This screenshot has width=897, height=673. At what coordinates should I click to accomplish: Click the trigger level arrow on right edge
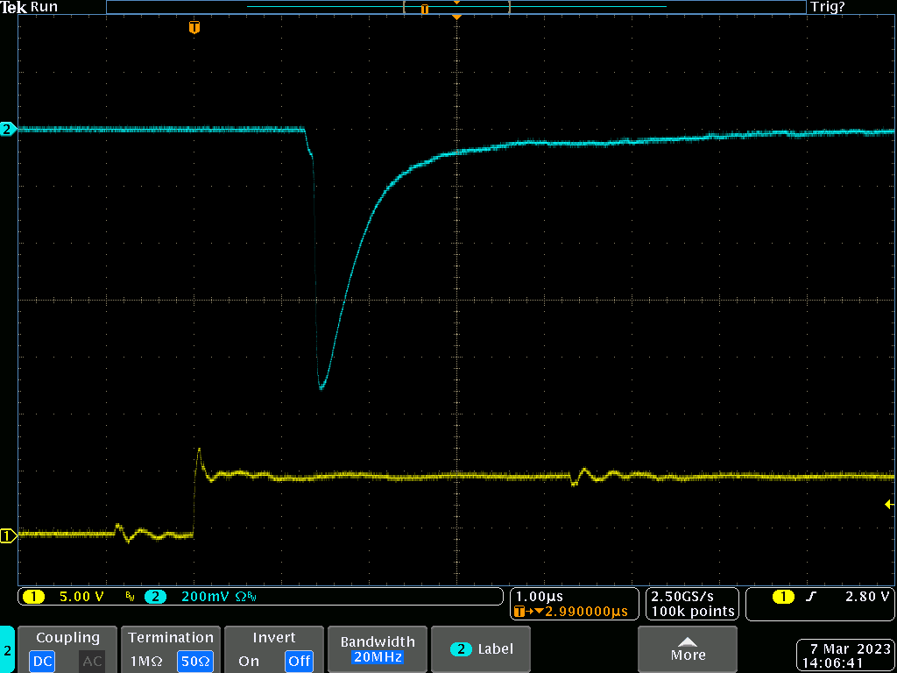tap(888, 504)
